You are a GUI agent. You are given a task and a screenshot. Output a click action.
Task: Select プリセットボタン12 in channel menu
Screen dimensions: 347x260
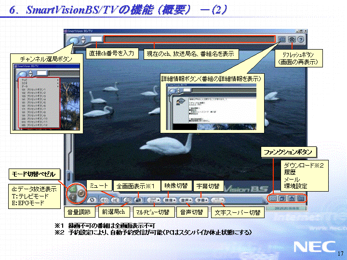40,125
